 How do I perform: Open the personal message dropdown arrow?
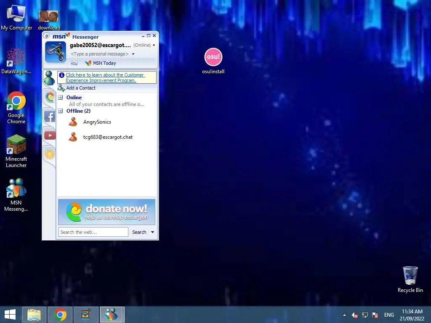coord(133,54)
